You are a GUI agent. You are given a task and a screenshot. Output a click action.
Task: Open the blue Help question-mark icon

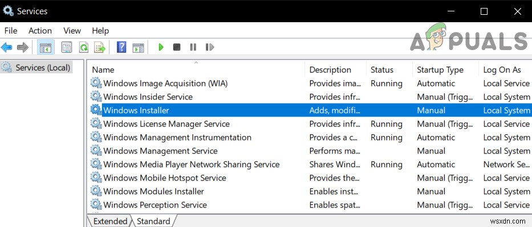click(121, 47)
